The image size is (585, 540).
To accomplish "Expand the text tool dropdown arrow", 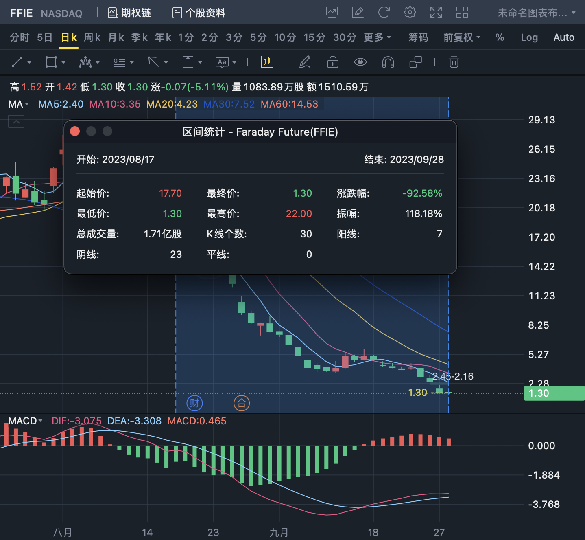I will [x=234, y=62].
